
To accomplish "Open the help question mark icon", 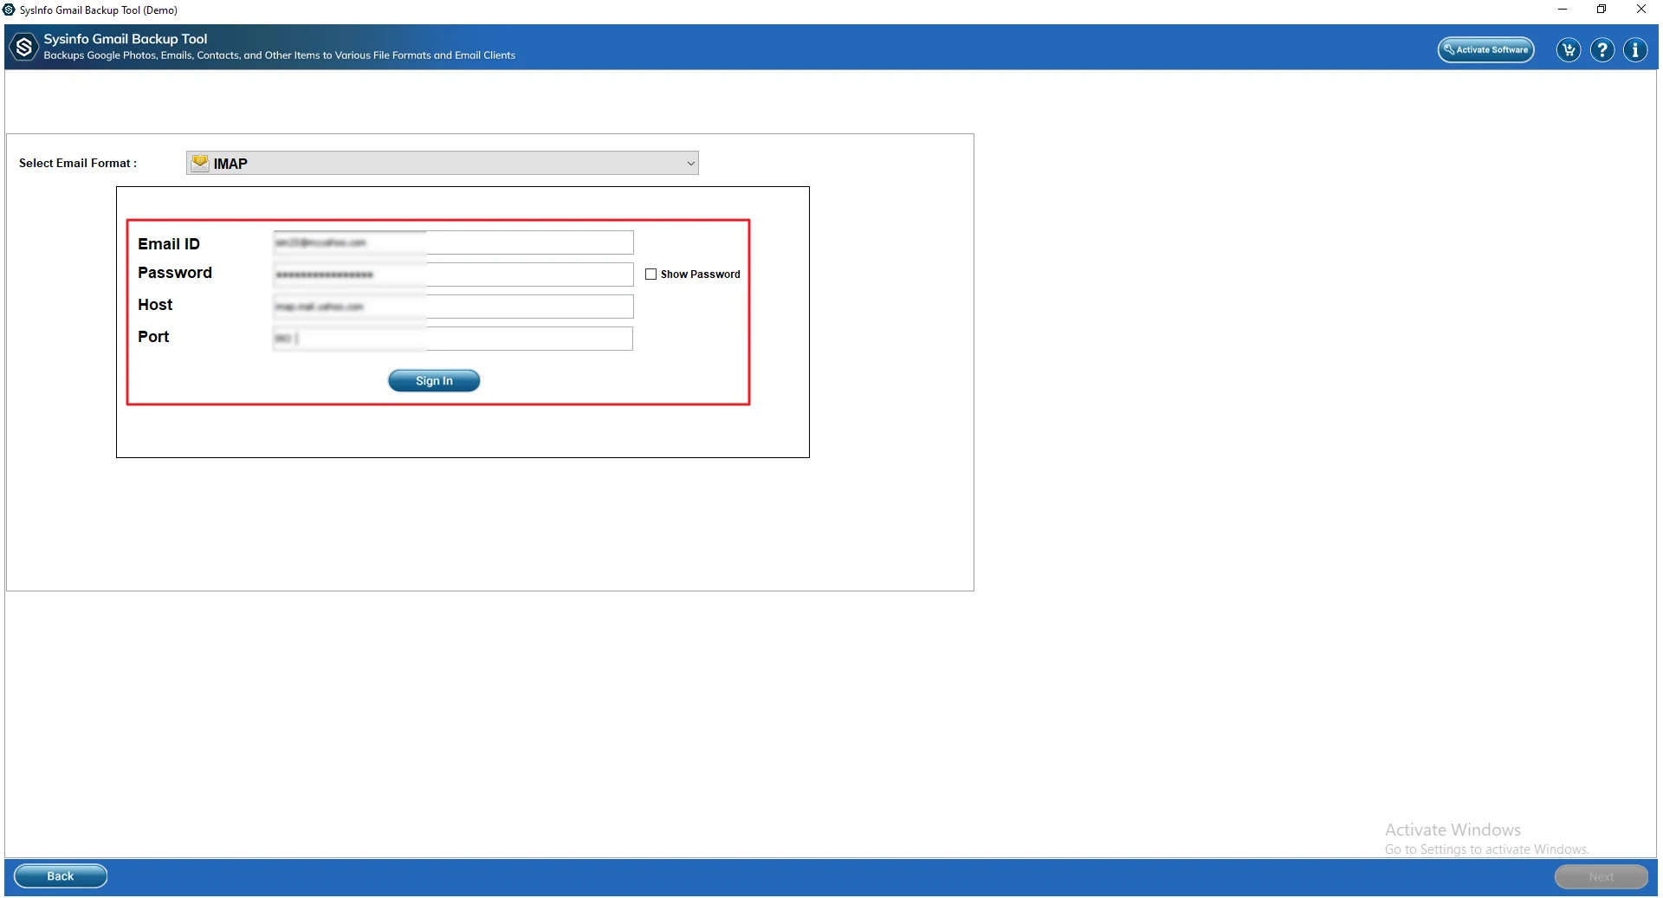I will (x=1601, y=49).
